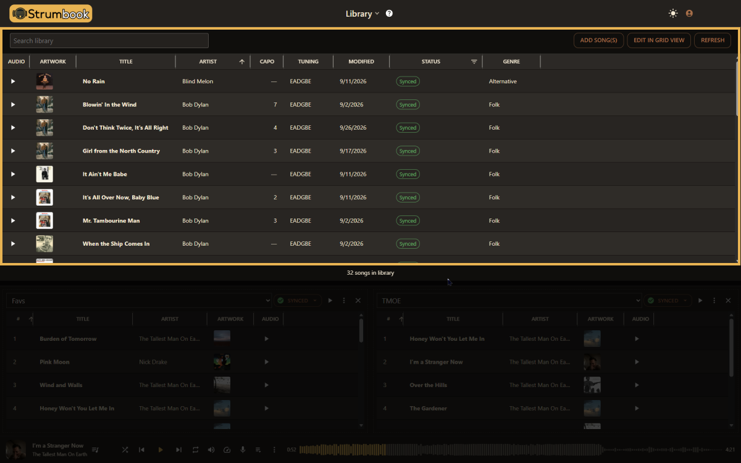Open Favs playlist more options menu
This screenshot has width=741, height=463.
click(x=344, y=301)
